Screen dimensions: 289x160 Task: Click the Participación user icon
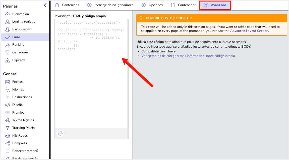[8, 29]
